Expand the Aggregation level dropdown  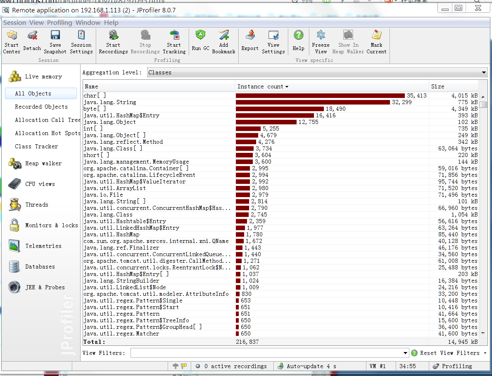483,72
